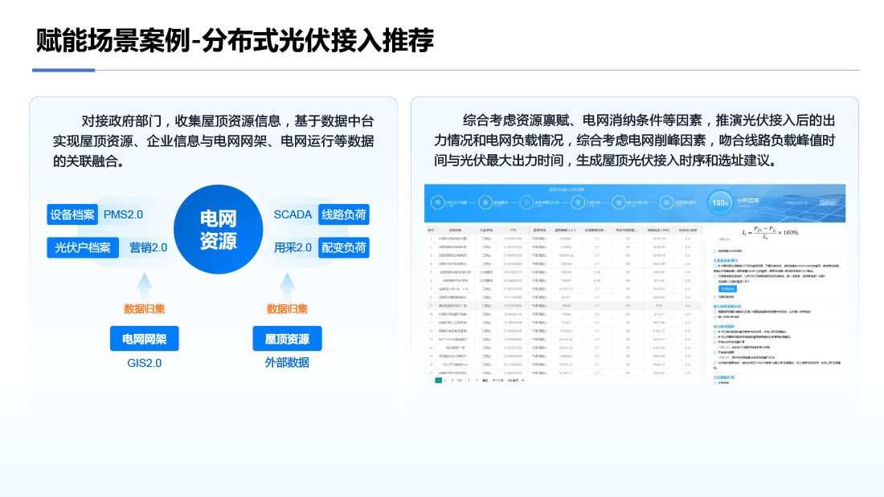884x497 pixels.
Task: Click the 配变负荷 blue tag
Action: tap(344, 247)
